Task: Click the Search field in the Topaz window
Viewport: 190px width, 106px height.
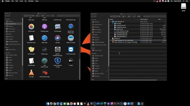Action: click(x=154, y=16)
